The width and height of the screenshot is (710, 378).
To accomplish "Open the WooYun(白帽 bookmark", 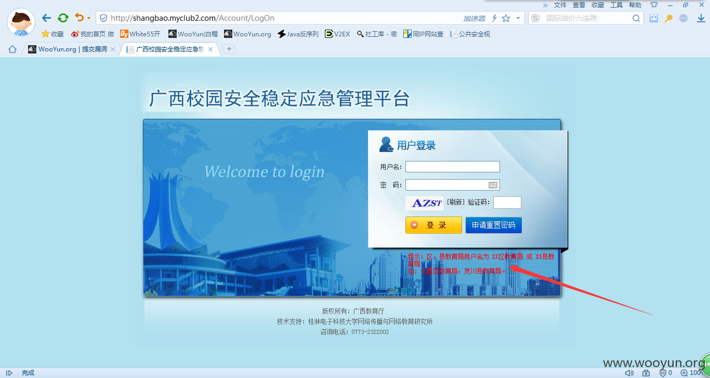I will [x=193, y=34].
